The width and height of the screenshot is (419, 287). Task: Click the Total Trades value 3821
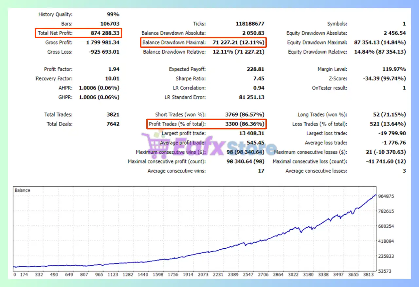coord(113,115)
